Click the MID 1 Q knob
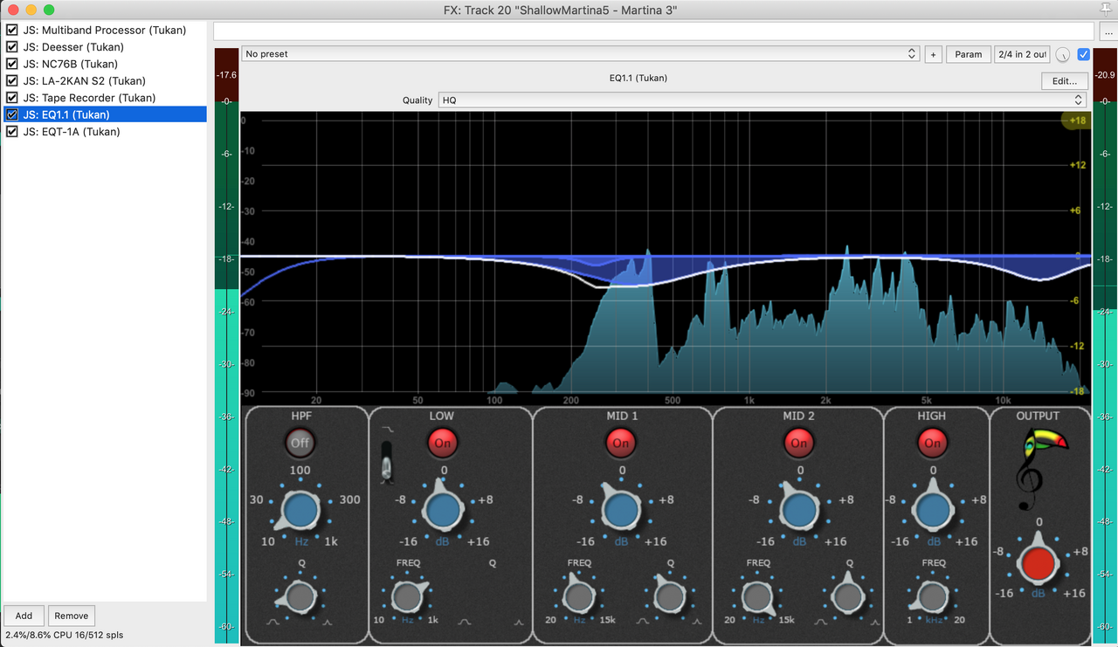 669,597
